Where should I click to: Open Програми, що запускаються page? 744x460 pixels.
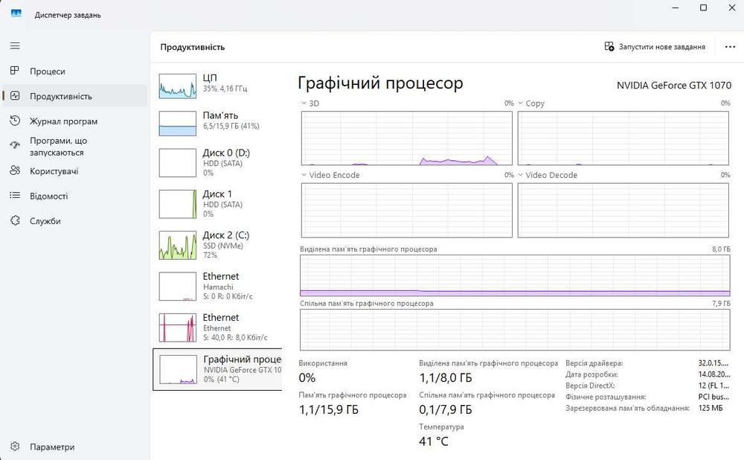pyautogui.click(x=75, y=146)
